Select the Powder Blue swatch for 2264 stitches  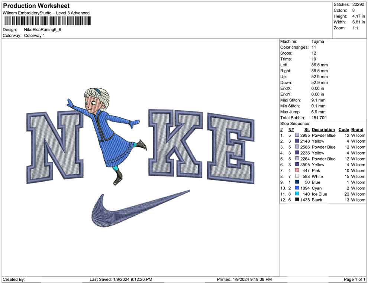pyautogui.click(x=297, y=159)
